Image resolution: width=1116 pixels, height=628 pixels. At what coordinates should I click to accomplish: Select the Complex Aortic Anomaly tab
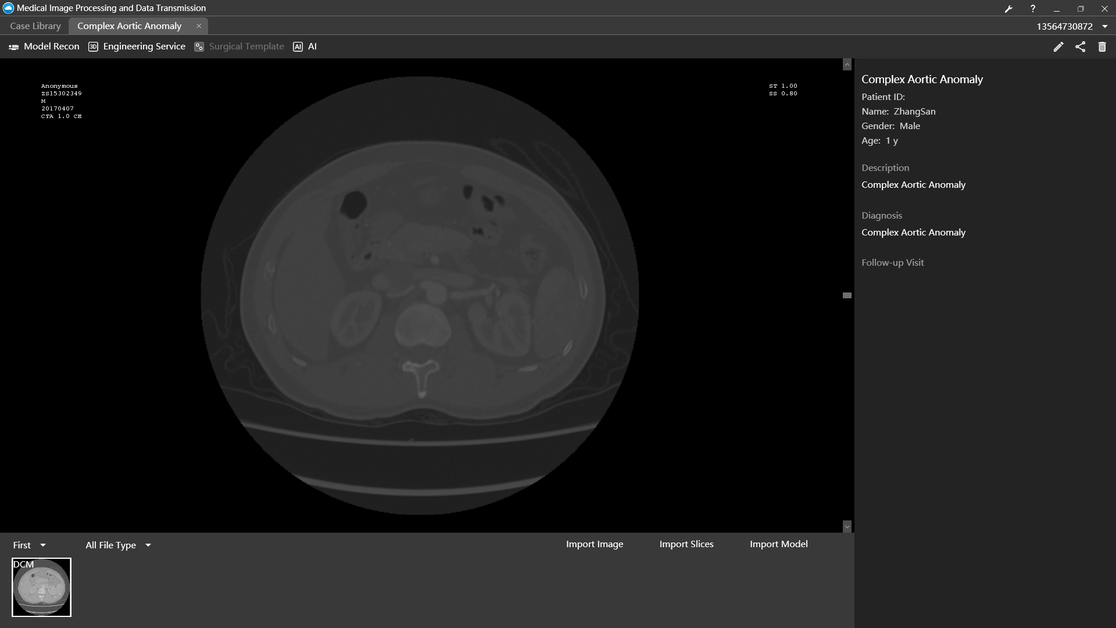coord(129,26)
